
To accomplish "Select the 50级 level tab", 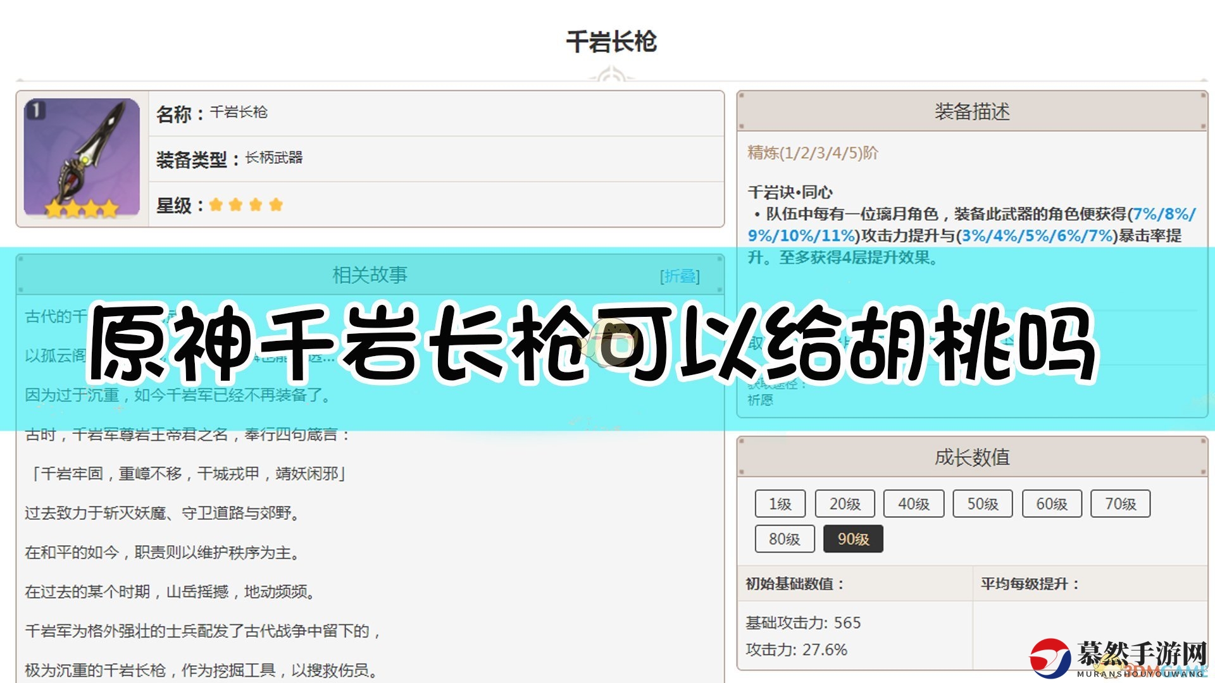I will (982, 503).
